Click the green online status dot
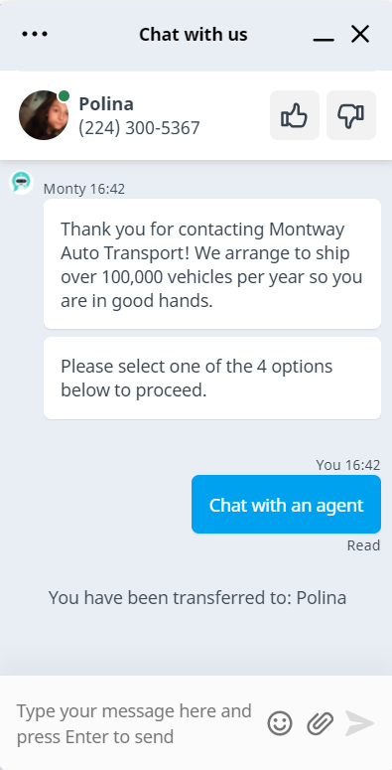The width and height of the screenshot is (392, 770). (x=64, y=95)
